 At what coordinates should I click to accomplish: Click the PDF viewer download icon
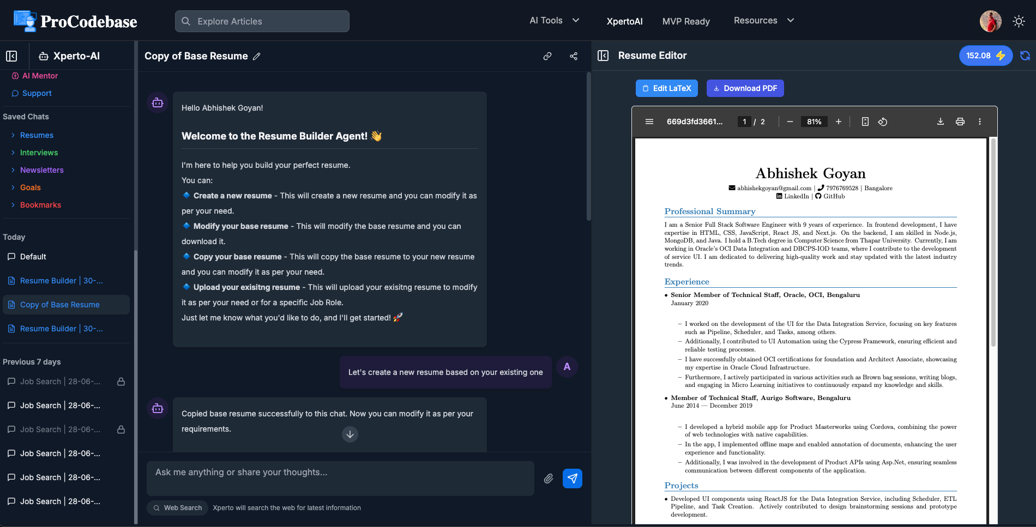click(x=941, y=122)
